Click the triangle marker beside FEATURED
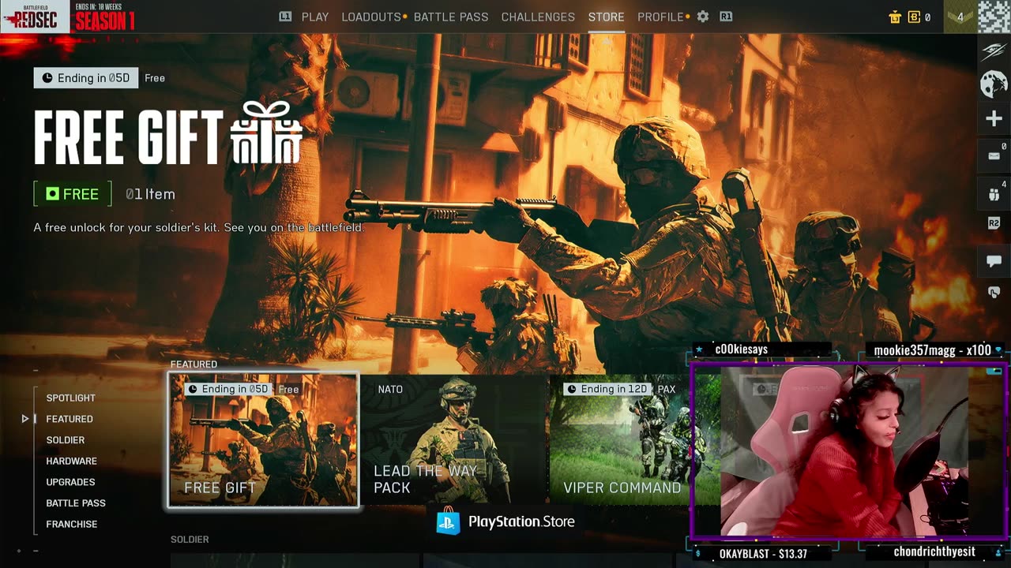 pos(25,419)
